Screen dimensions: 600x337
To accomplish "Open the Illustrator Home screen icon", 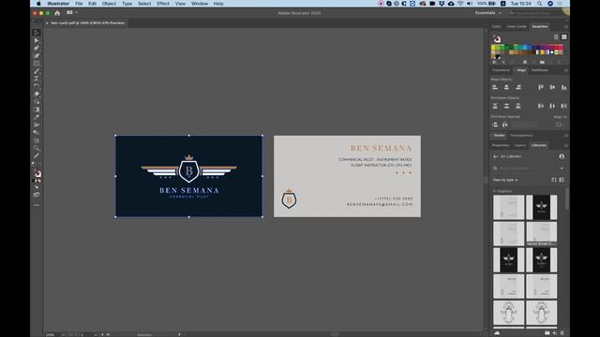I will [x=57, y=12].
